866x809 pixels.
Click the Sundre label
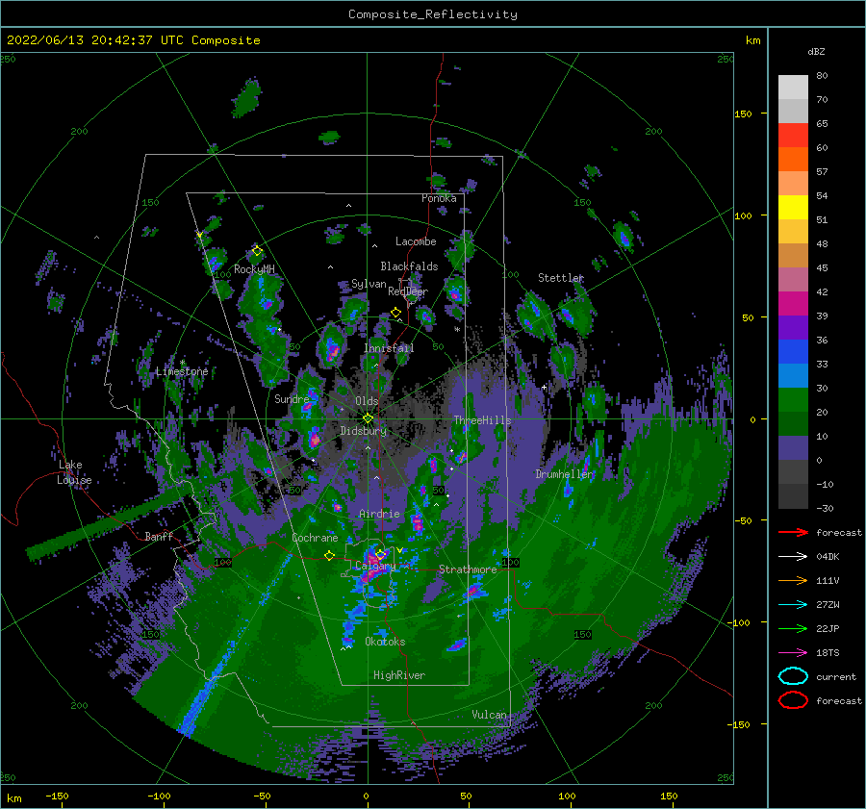tap(292, 398)
